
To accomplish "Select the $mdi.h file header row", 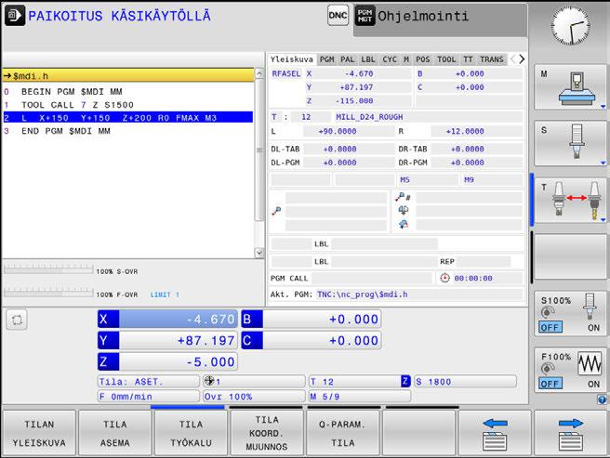I will pyautogui.click(x=128, y=75).
